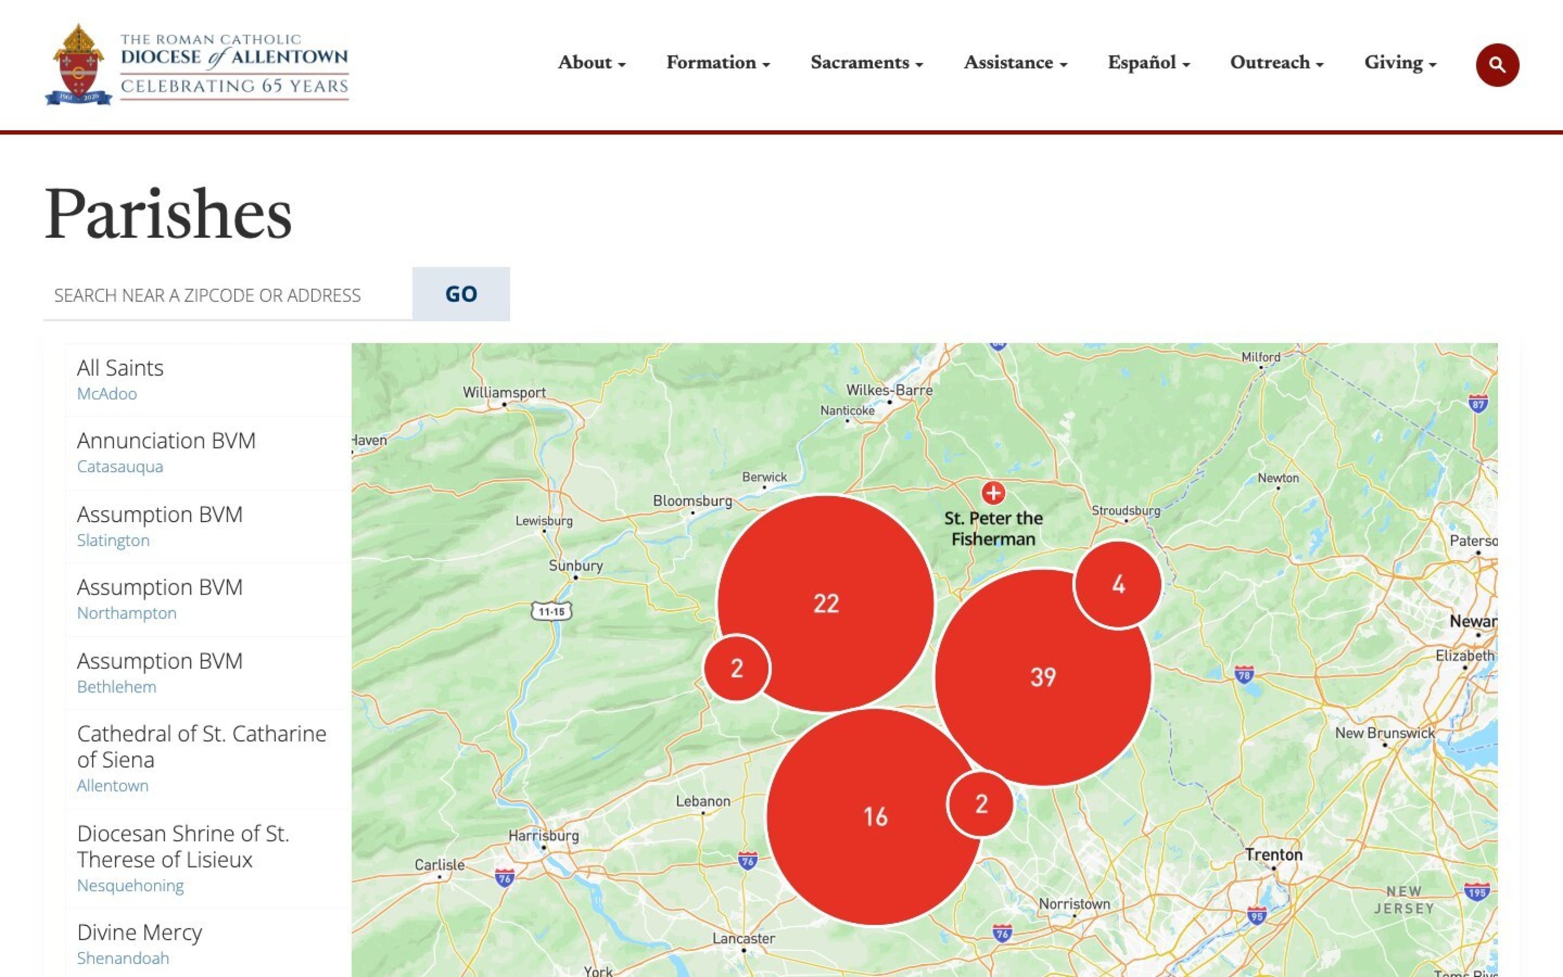Image resolution: width=1563 pixels, height=977 pixels.
Task: Click the Norristown label on the map
Action: click(x=1074, y=904)
